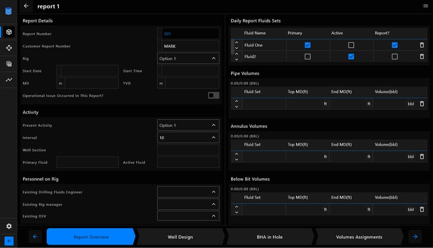The image size is (433, 248).
Task: Click the Well Section field
Action: click(188, 150)
